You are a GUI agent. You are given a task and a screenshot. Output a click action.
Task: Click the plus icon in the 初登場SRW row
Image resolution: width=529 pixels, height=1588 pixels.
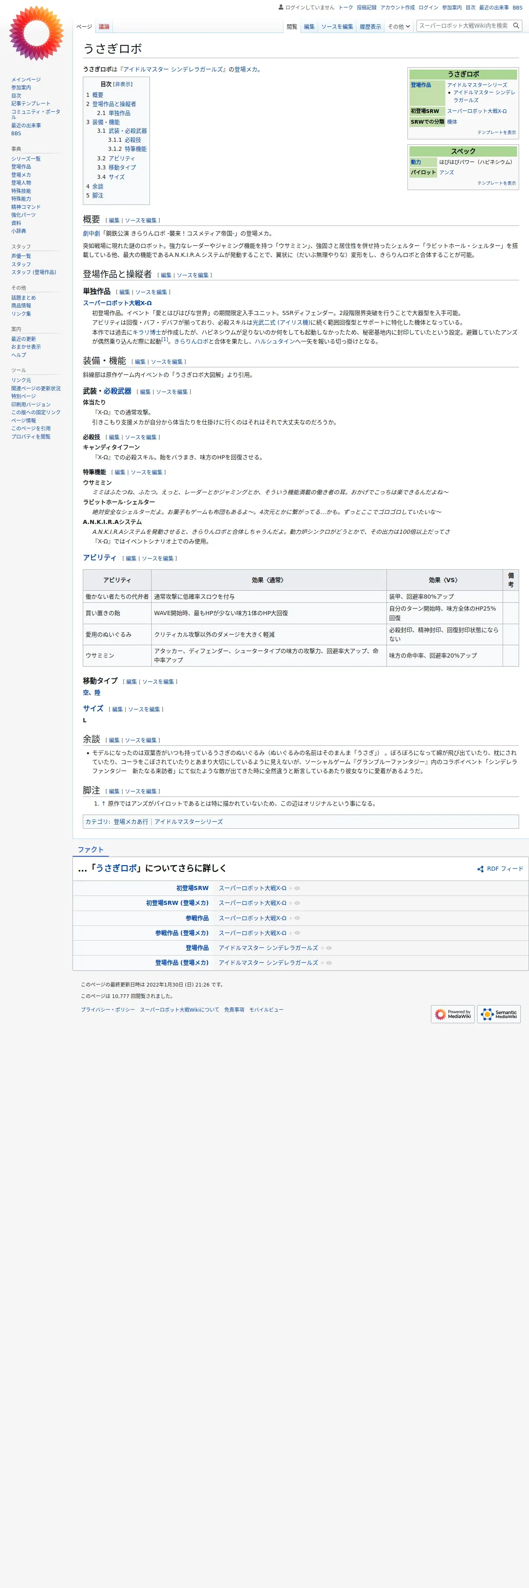tap(291, 888)
